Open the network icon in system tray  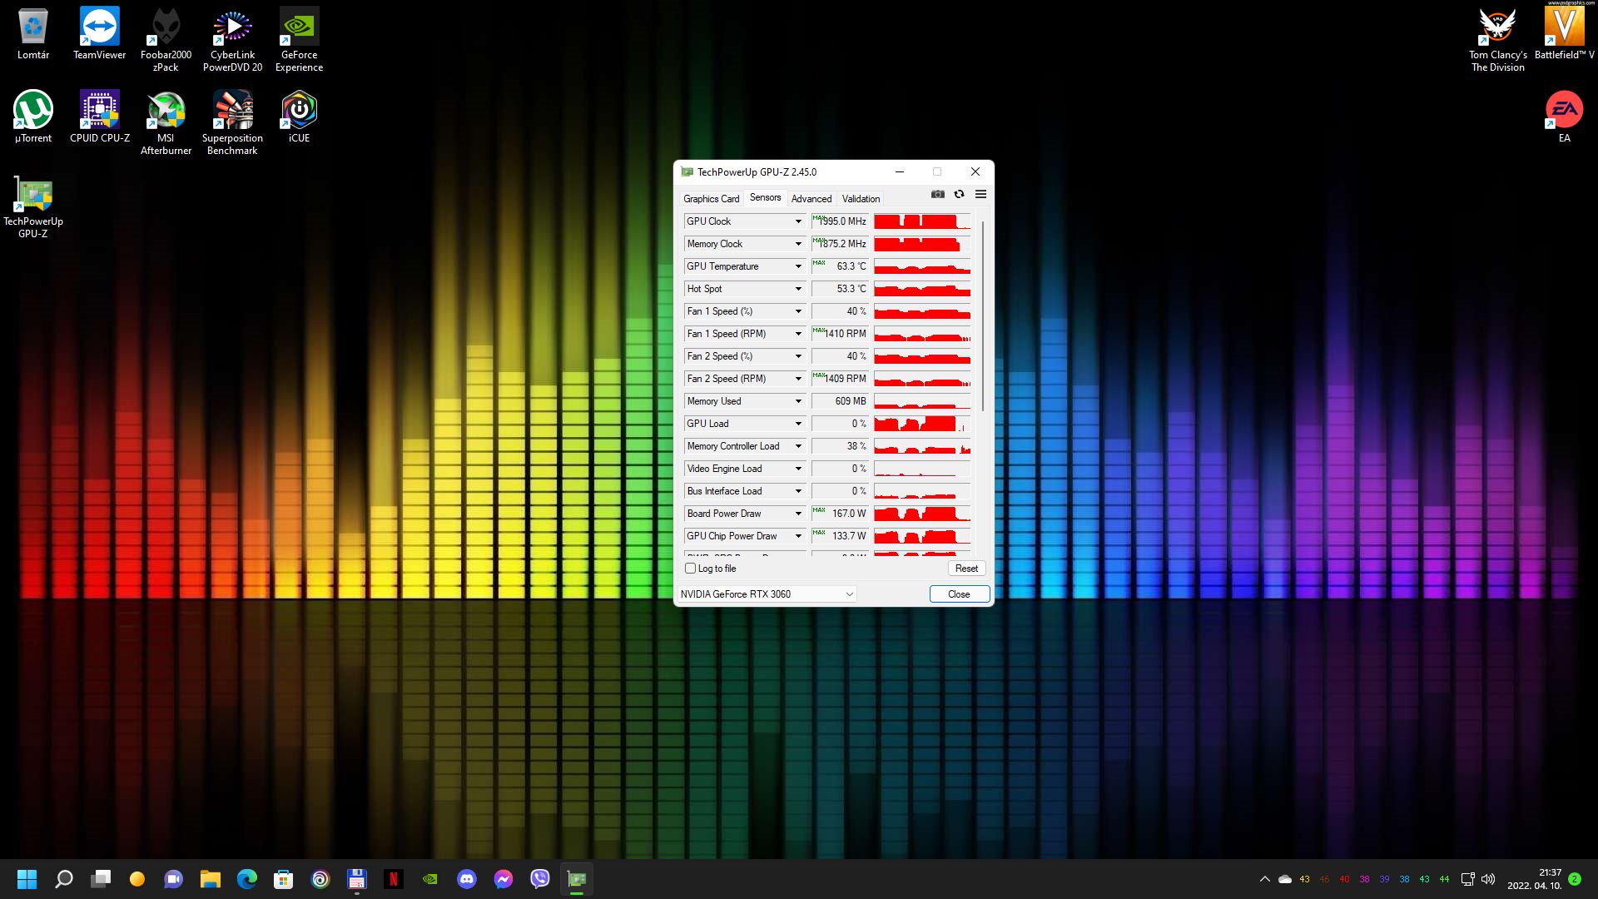1468,879
